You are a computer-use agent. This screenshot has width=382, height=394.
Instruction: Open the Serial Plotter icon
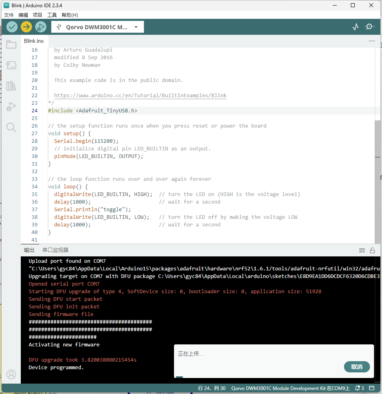[355, 27]
